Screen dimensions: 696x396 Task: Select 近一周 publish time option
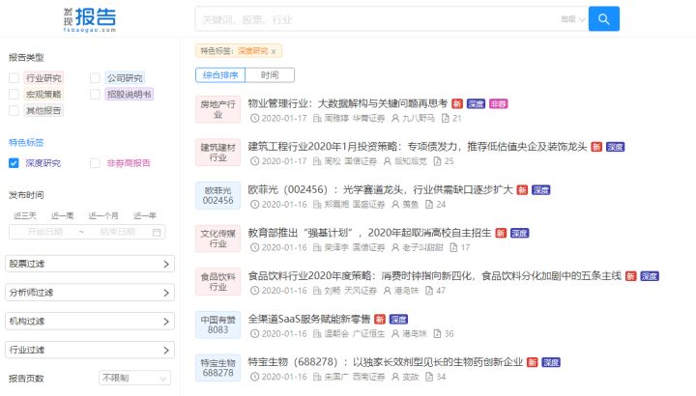62,215
